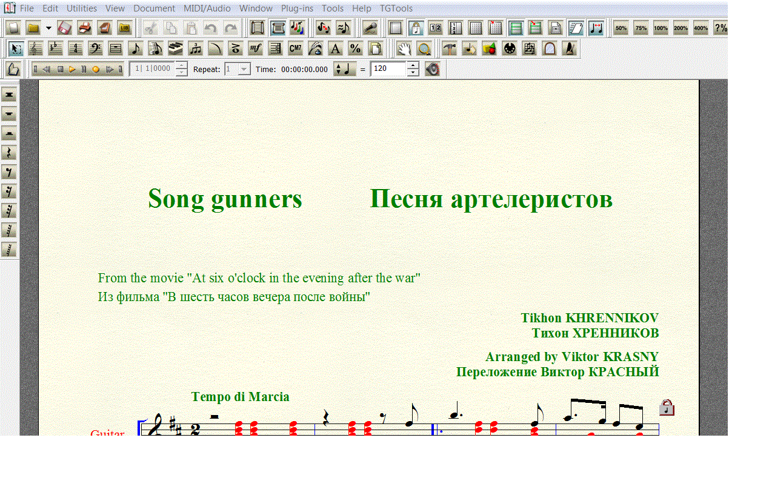Image resolution: width=772 pixels, height=495 pixels.
Task: Decrease the tempo value with down arrow
Action: tap(413, 72)
